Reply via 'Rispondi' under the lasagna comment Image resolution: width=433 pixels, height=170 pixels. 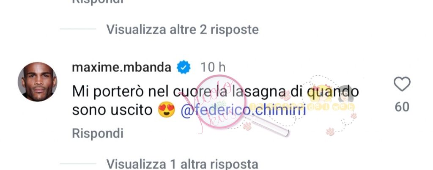click(x=98, y=134)
